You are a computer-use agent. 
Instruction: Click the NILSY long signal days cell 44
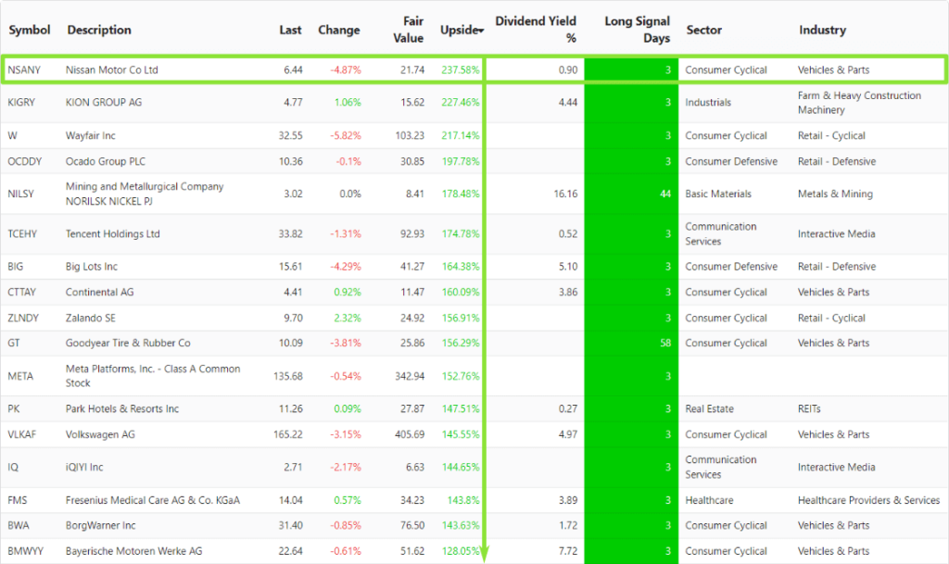tap(631, 194)
